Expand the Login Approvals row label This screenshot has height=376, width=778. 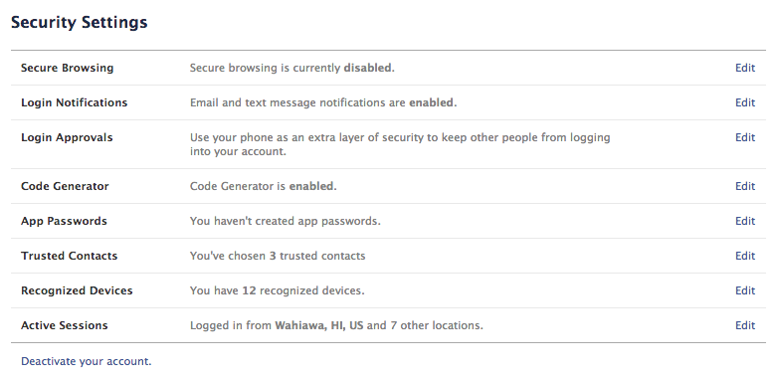click(67, 137)
